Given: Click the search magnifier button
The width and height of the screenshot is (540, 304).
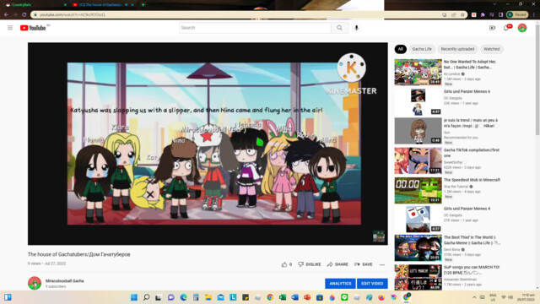Looking at the screenshot, I should pyautogui.click(x=339, y=28).
